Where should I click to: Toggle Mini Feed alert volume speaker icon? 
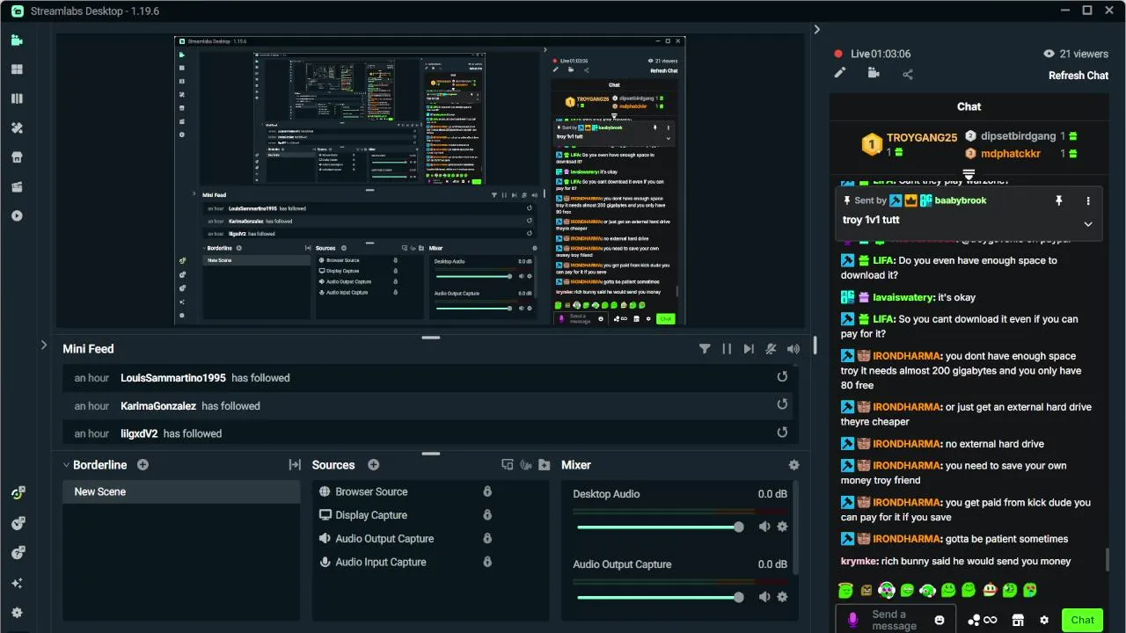(x=793, y=349)
